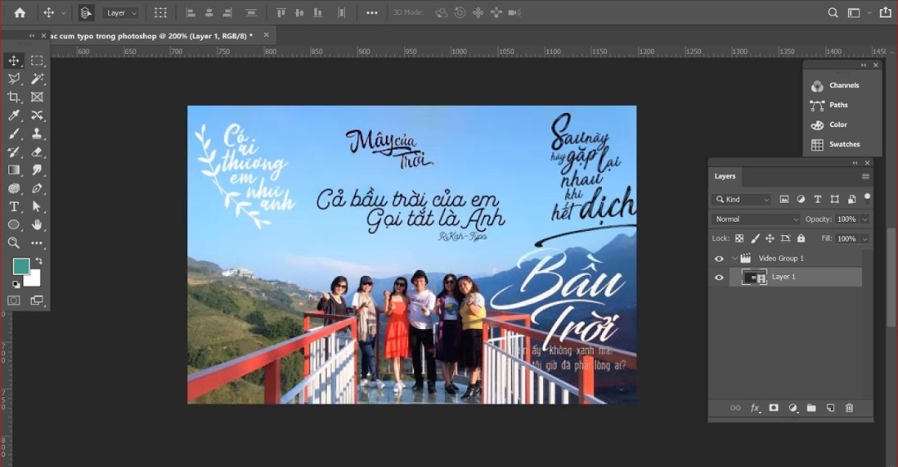Align left edges button
898x467 pixels.
(x=190, y=12)
